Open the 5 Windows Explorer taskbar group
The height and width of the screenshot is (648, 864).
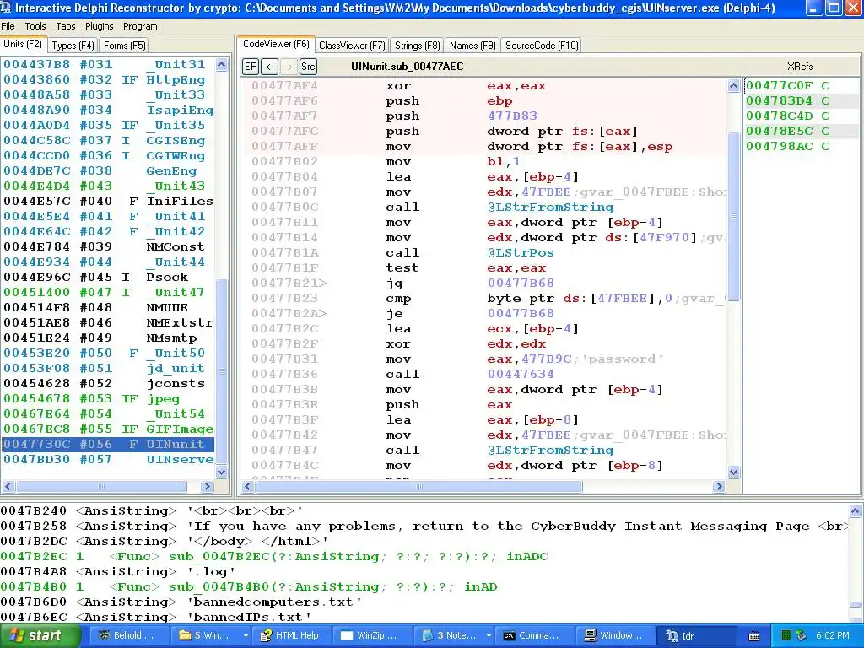[210, 636]
